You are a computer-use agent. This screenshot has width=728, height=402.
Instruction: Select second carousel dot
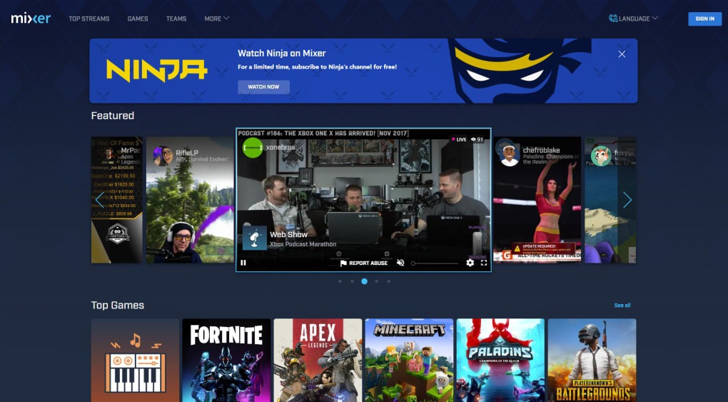(x=352, y=281)
